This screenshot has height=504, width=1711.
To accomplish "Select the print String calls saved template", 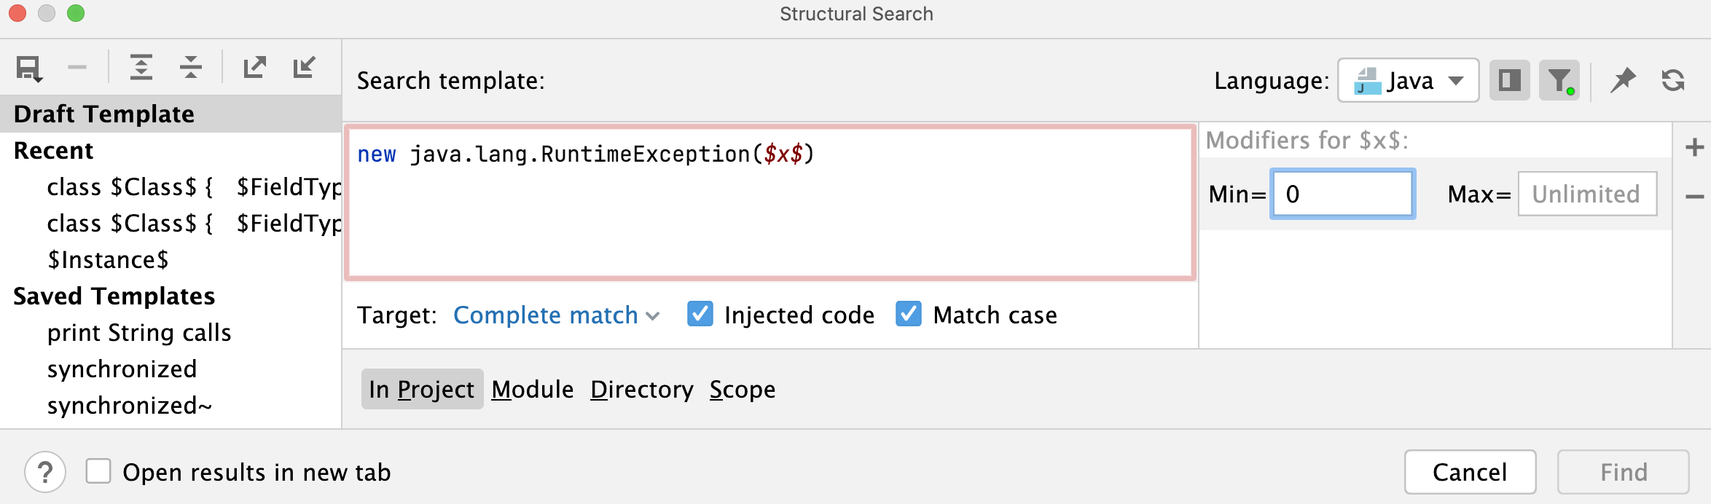I will (x=139, y=332).
